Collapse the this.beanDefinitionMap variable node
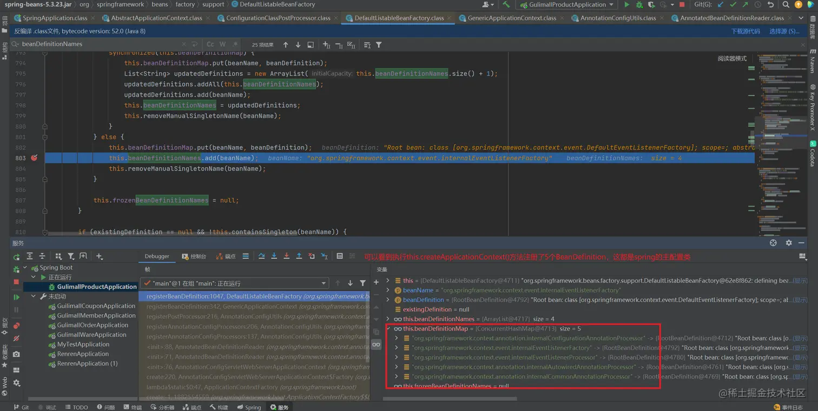Screen dimensions: 818x411 point(388,329)
